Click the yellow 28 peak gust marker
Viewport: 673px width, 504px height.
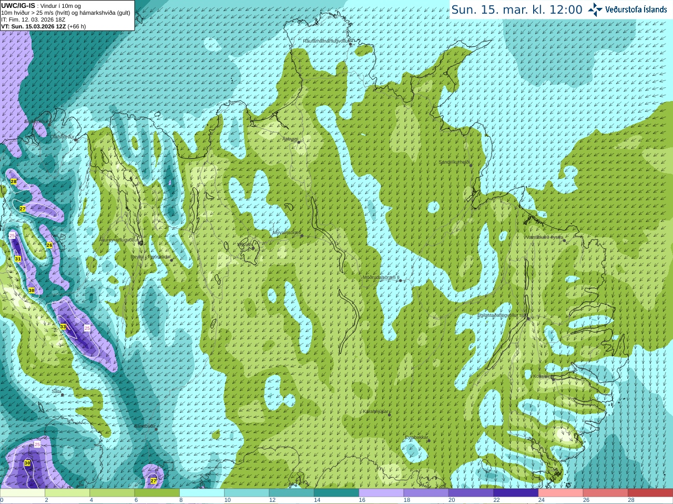point(14,182)
